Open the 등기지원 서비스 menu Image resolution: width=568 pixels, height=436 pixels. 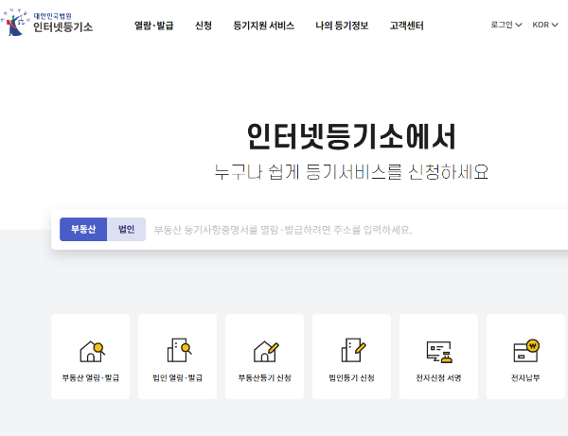(263, 26)
